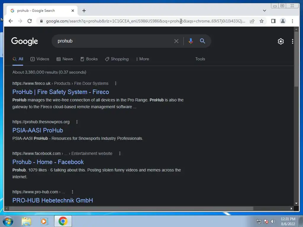Open info menu for fireco.uk result
Image resolution: width=303 pixels, height=227 pixels.
click(x=116, y=83)
